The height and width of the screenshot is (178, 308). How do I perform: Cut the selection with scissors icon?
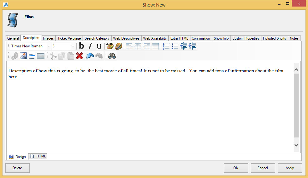(x=53, y=56)
